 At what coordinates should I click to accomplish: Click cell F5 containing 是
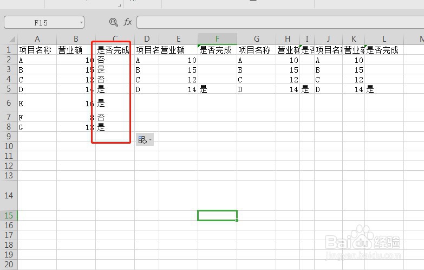tap(217, 89)
